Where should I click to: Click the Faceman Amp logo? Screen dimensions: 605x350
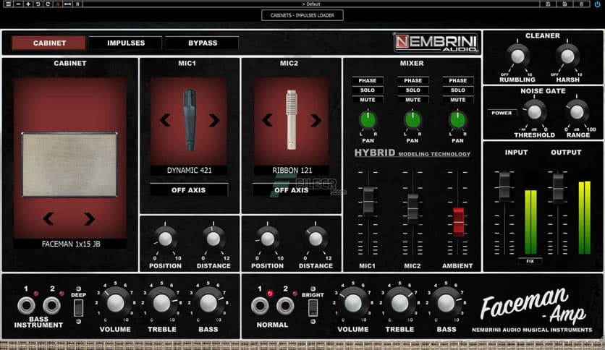533,306
